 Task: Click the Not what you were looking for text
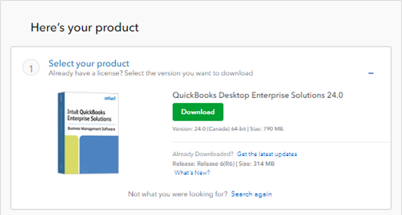point(178,194)
